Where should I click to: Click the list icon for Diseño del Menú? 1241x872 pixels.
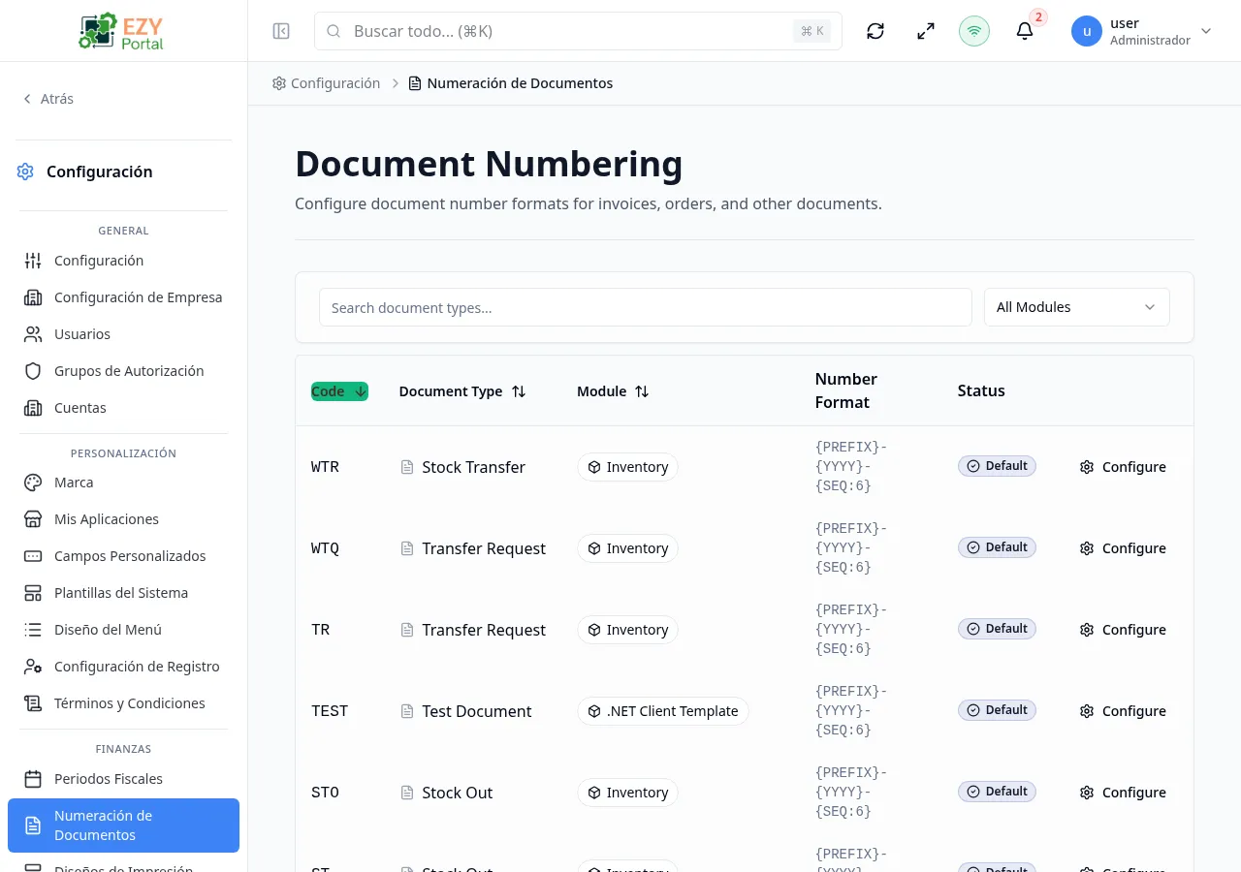pos(33,630)
